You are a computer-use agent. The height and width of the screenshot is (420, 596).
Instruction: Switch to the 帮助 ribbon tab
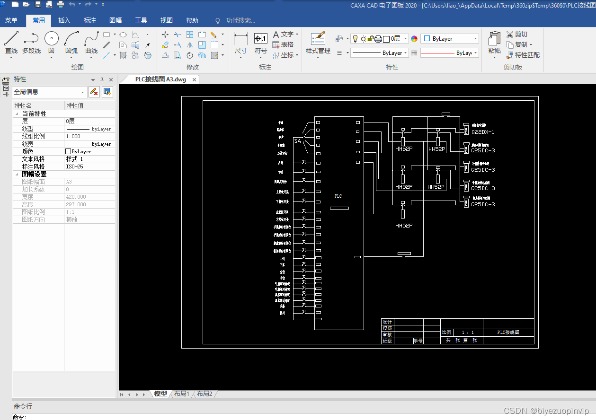pyautogui.click(x=192, y=20)
